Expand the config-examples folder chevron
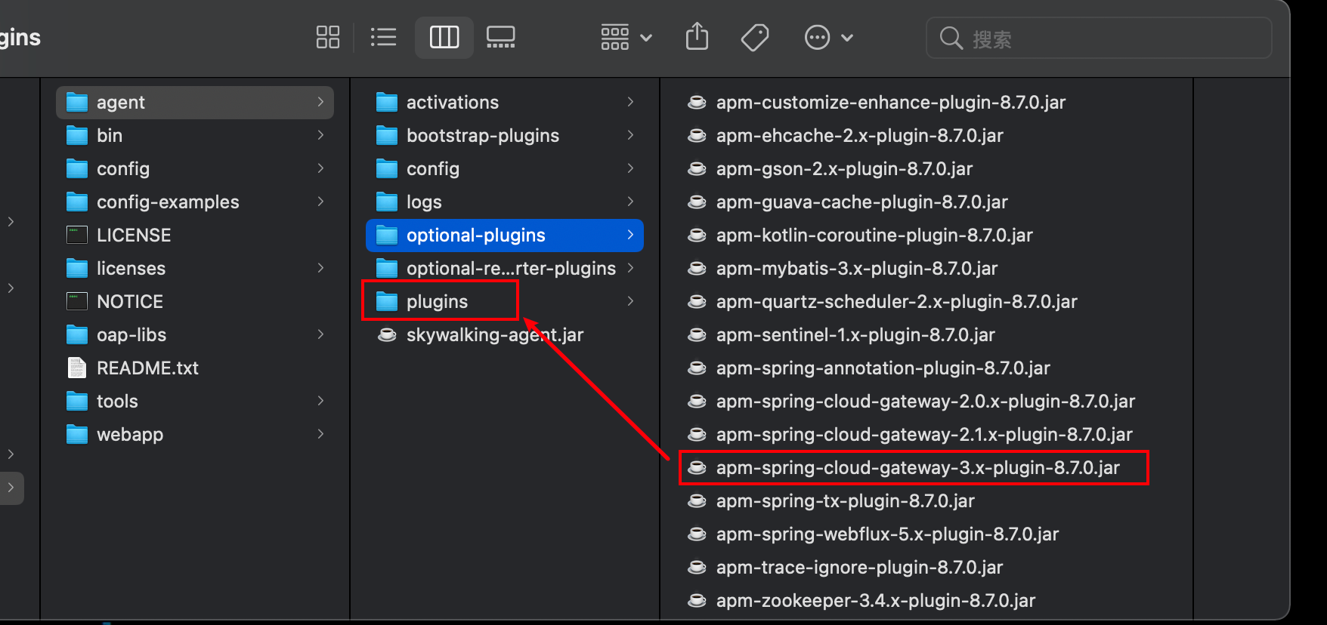The image size is (1327, 625). (x=320, y=202)
